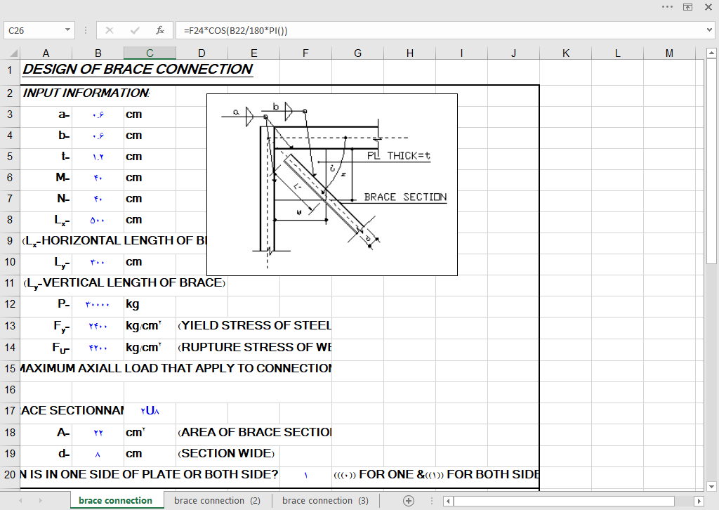Select the brace connection diagram image
The image size is (719, 510).
point(332,185)
